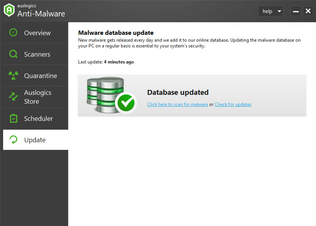
Task: Click the 'Check for updates' link
Action: 233,104
